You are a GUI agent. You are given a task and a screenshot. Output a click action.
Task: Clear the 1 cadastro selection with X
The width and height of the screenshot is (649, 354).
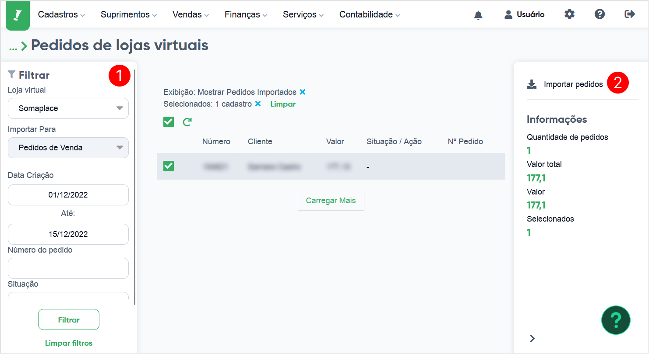point(258,104)
